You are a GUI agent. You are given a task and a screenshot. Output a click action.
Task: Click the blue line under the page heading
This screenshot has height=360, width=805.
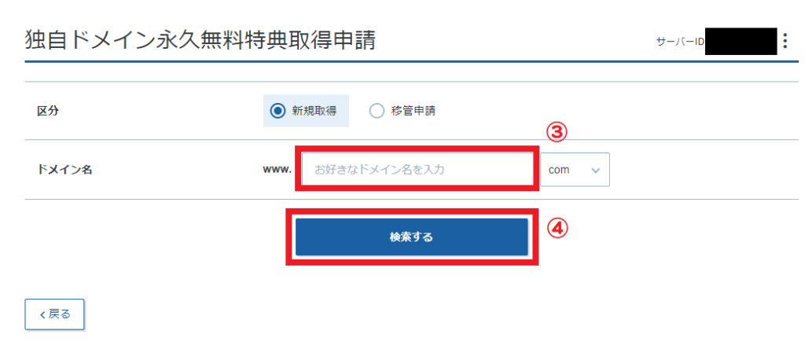(x=412, y=61)
